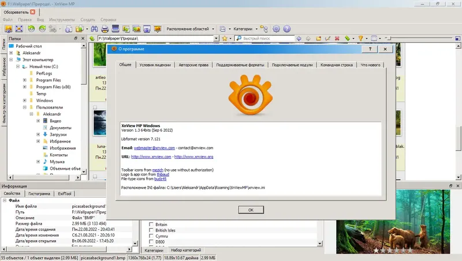Click the rotate left green arrow icon
The width and height of the screenshot is (462, 261).
click(31, 28)
